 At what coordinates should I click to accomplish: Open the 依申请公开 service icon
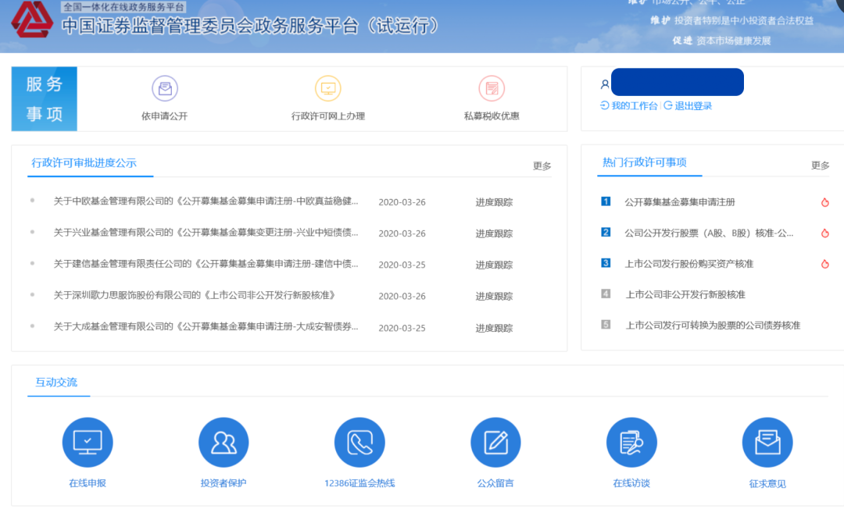coord(165,88)
